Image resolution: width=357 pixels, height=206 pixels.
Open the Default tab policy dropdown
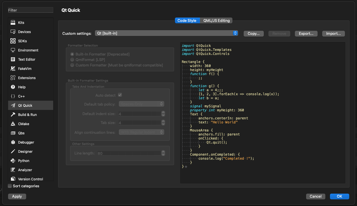click(x=141, y=104)
